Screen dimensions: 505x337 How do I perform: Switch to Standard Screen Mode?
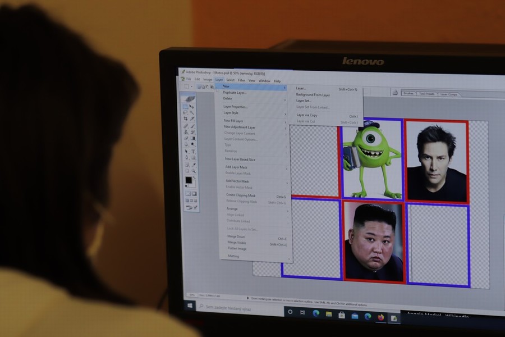pyautogui.click(x=187, y=201)
